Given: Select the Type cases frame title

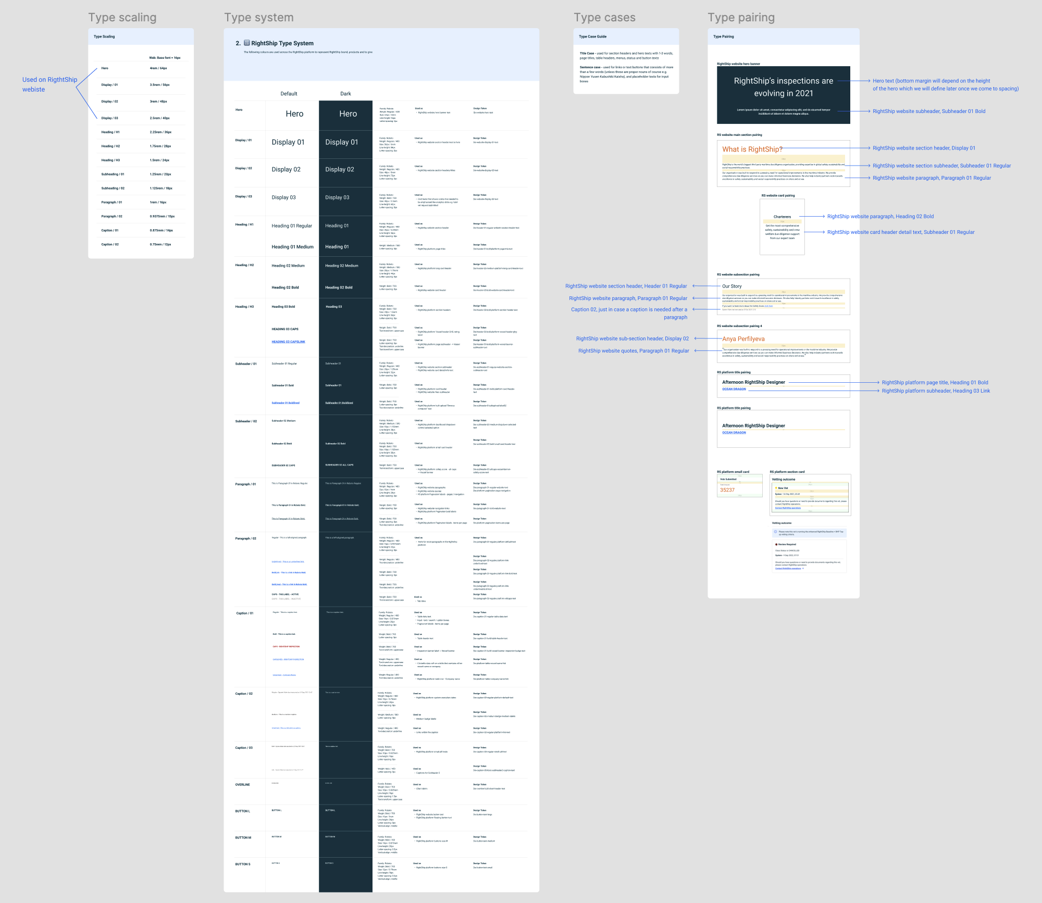Looking at the screenshot, I should point(604,18).
